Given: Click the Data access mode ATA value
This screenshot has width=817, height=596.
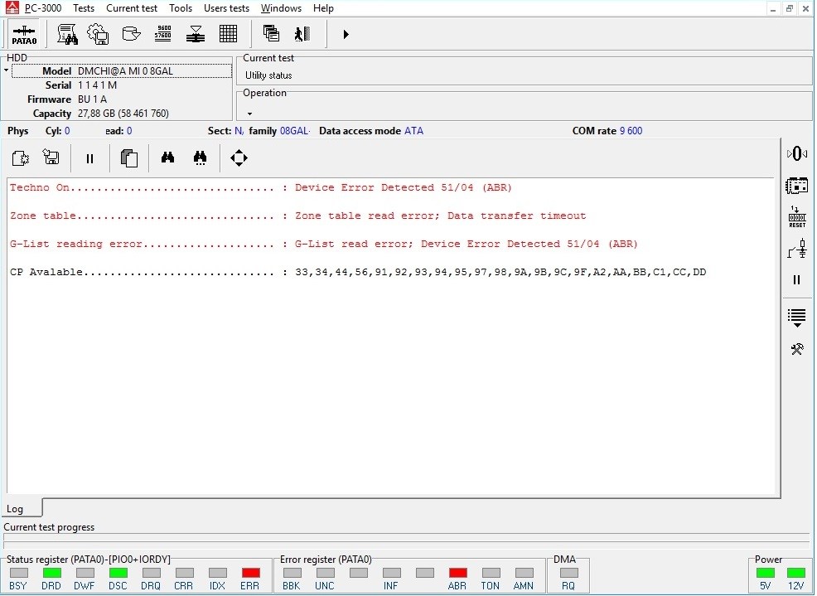Looking at the screenshot, I should pos(413,131).
